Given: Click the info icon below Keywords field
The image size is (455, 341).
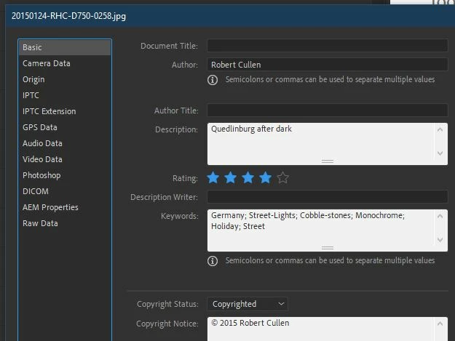Looking at the screenshot, I should tap(213, 261).
